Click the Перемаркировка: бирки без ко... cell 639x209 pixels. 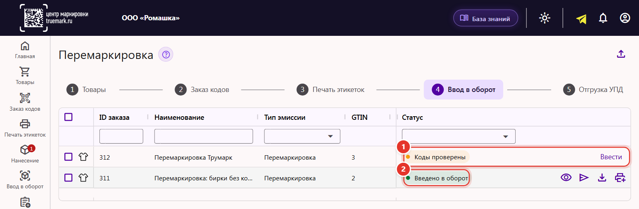tap(203, 178)
